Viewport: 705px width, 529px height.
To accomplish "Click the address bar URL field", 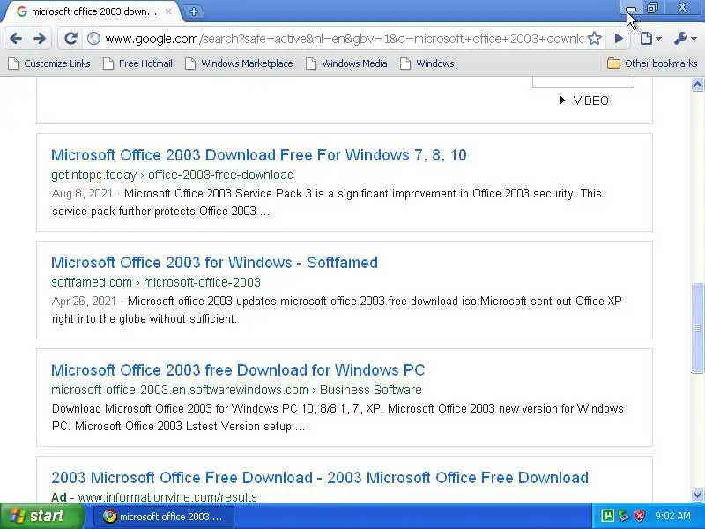I will pos(344,39).
